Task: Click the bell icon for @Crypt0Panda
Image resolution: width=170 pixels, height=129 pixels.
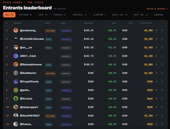Action: pyautogui.click(x=162, y=82)
